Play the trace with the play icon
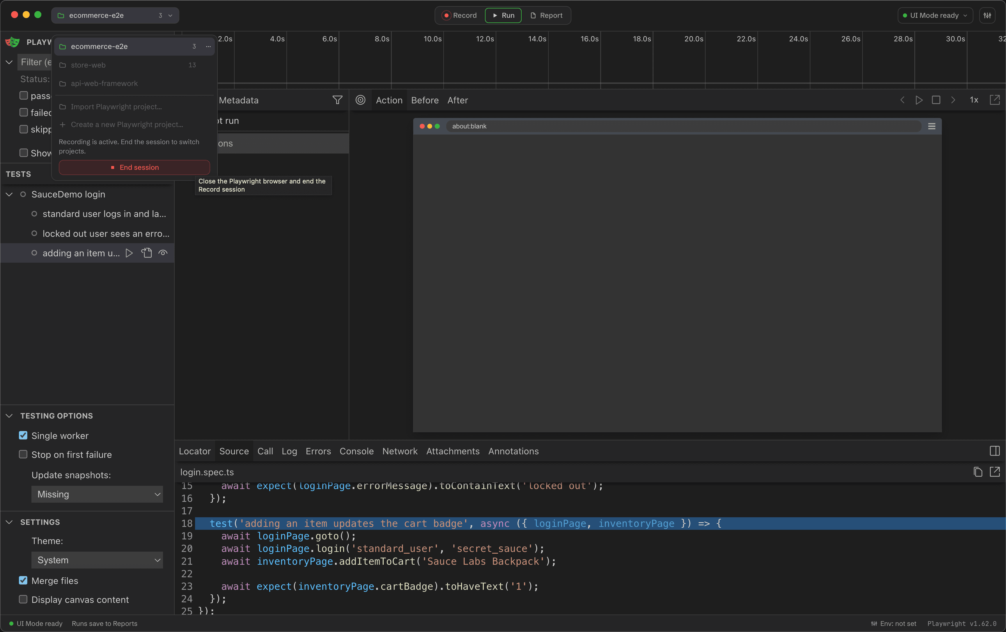This screenshot has width=1006, height=632. click(x=919, y=100)
